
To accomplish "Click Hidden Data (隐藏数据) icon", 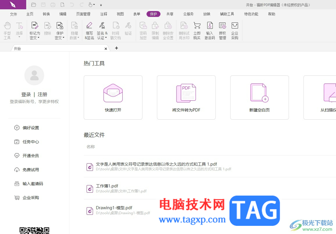I will (x=74, y=26).
